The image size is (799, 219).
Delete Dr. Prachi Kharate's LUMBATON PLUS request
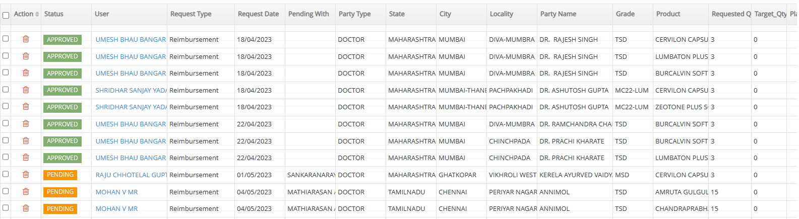click(x=26, y=158)
